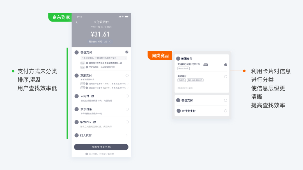
Task: Expand the 开通小额免密 banner arrow
Action: pyautogui.click(x=125, y=58)
